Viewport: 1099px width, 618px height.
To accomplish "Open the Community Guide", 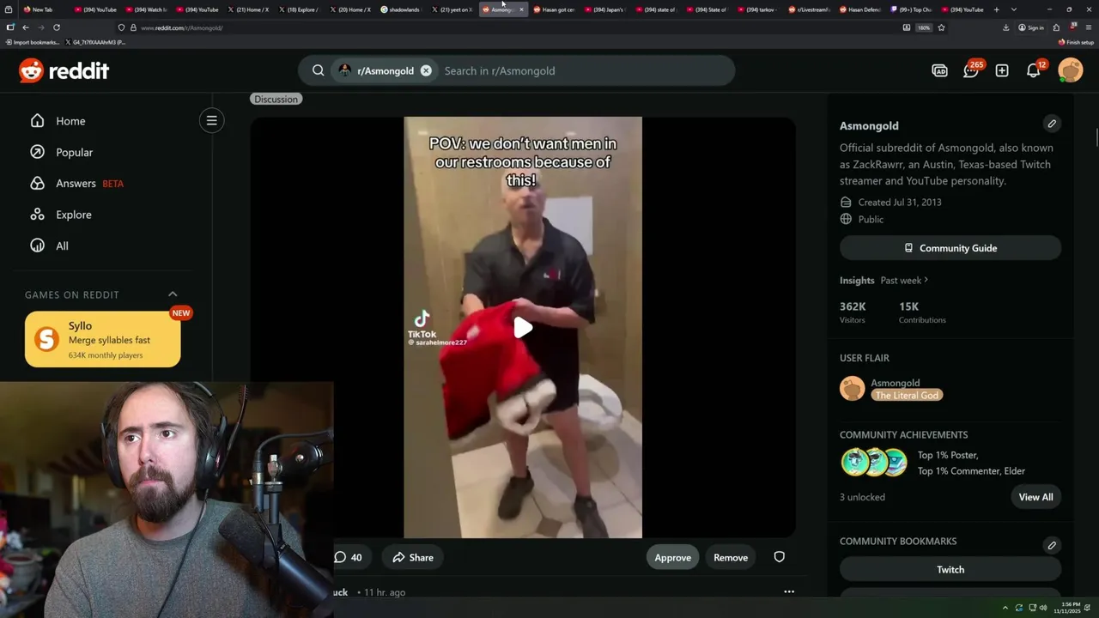I will pos(950,248).
